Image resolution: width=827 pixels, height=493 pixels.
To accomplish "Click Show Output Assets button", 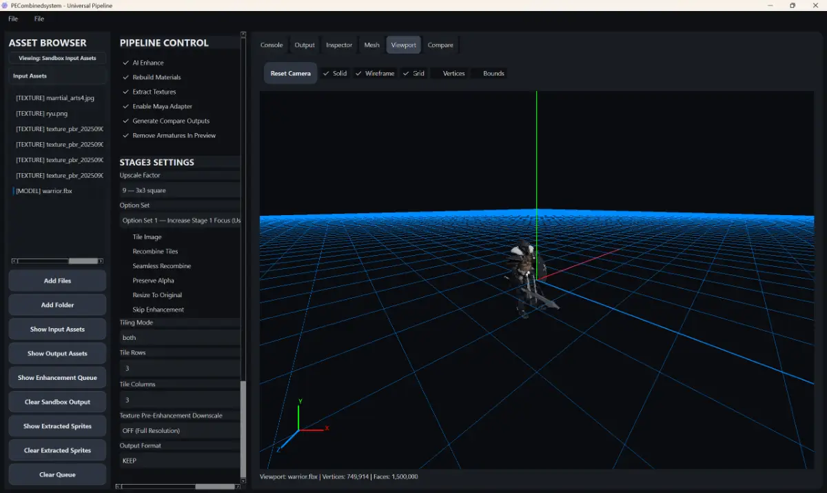I will (57, 353).
